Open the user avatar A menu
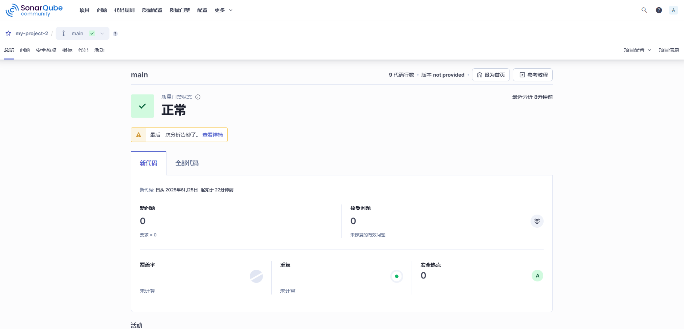Viewport: 684px width, 329px height. 673,10
